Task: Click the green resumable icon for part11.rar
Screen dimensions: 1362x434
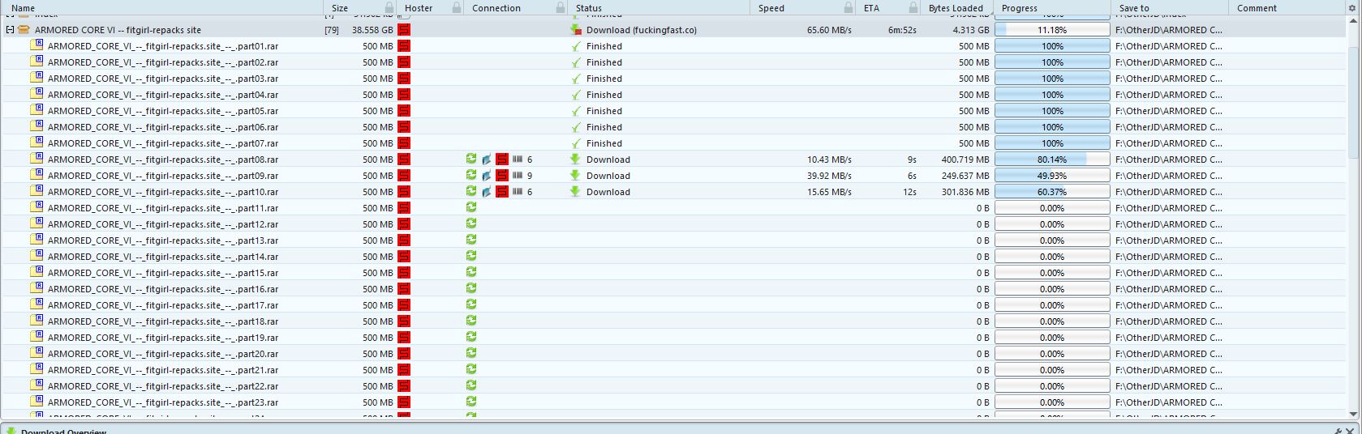Action: click(471, 207)
